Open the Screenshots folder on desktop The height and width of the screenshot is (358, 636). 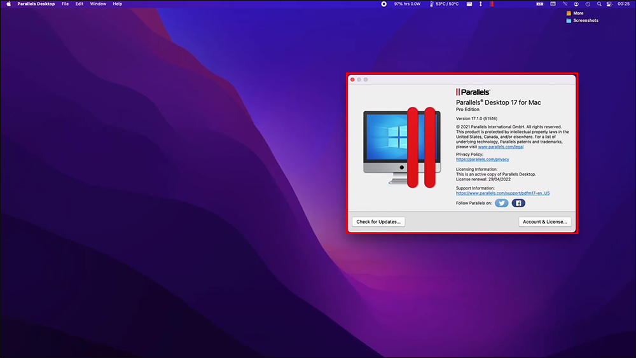(582, 20)
